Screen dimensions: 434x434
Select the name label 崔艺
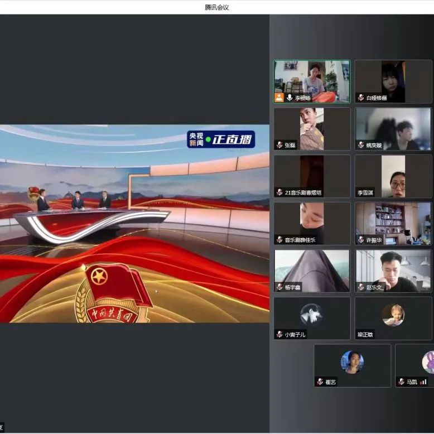[x=331, y=382]
